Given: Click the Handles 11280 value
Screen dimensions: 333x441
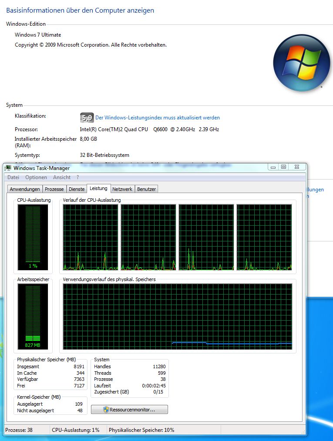Looking at the screenshot, I should [x=159, y=366].
